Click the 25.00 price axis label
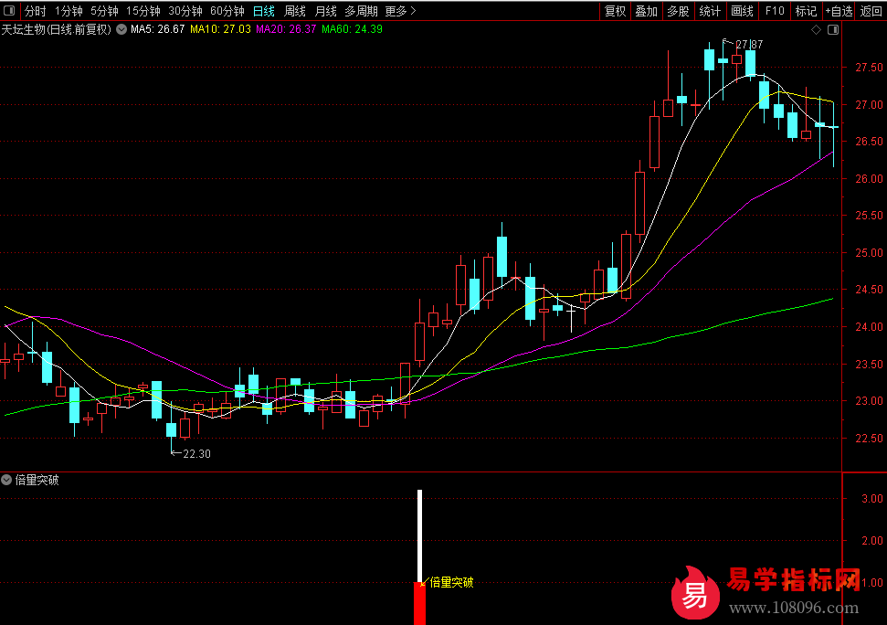Image resolution: width=887 pixels, height=625 pixels. click(x=869, y=253)
